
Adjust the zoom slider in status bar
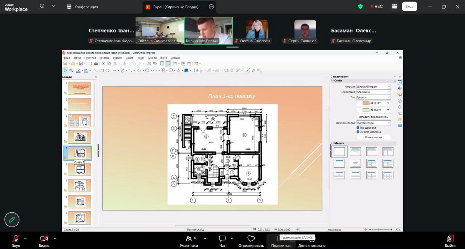coord(379,230)
